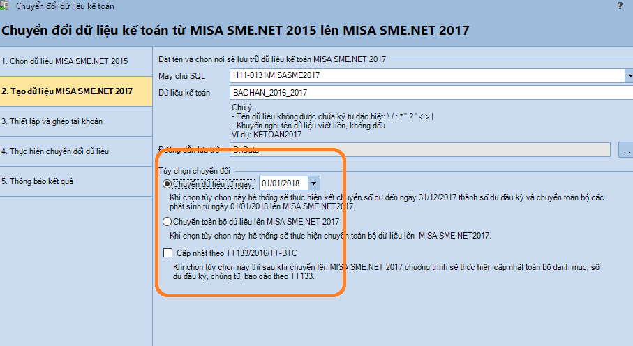Click the storage path field showing D:\Data
Viewport: 633px width, 346px height.
click(x=420, y=150)
